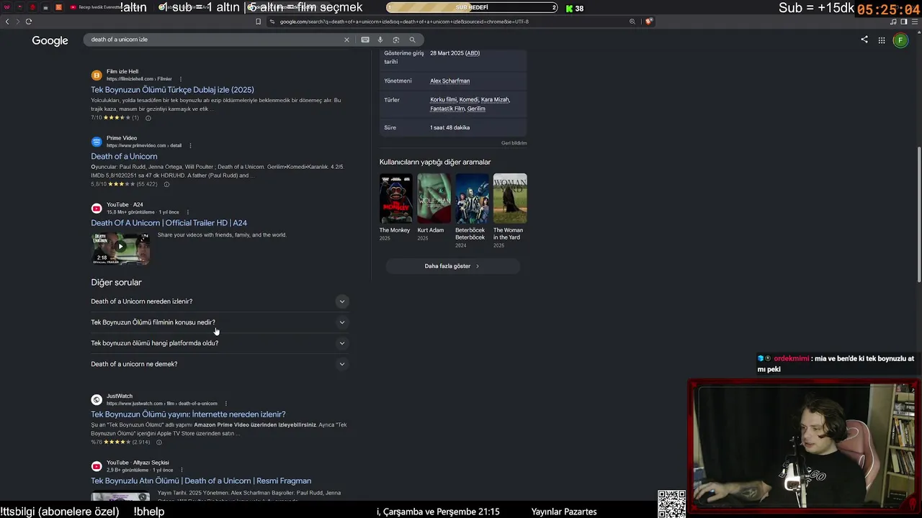Expand 'Tek boynuzun ölümü hangi platformda oldu?' question
922x518 pixels.
[x=219, y=343]
